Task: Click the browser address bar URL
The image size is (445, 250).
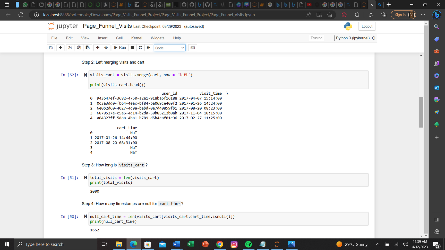Action: point(149,15)
